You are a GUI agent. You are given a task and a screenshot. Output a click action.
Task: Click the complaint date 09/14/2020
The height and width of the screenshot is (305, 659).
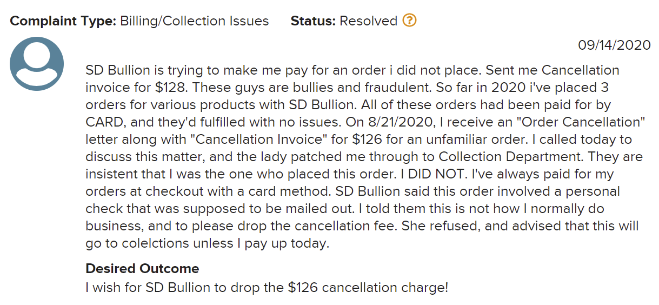pos(615,45)
